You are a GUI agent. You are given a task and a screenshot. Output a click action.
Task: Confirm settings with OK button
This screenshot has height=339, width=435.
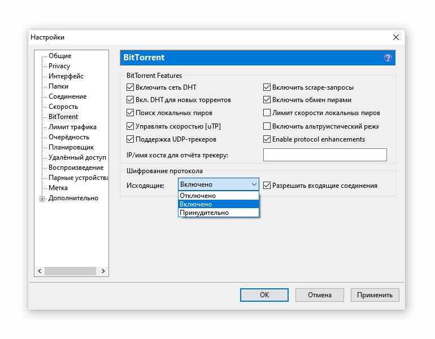coord(264,295)
